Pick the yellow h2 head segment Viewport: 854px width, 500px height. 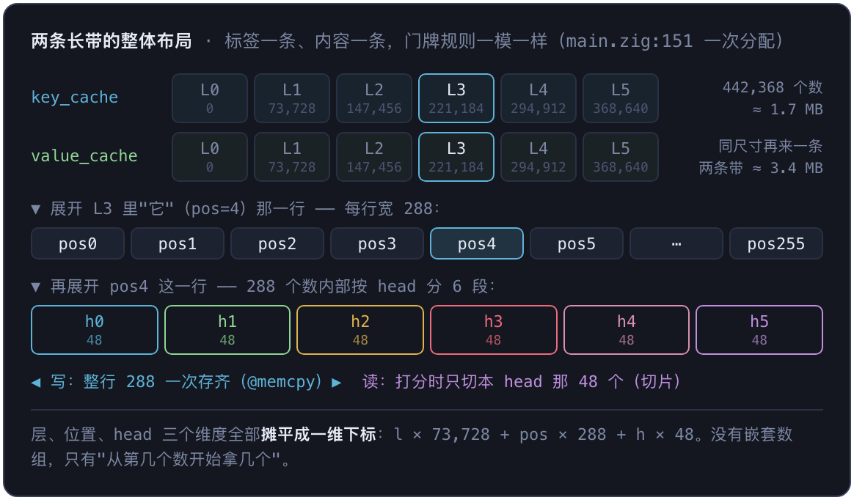[360, 330]
